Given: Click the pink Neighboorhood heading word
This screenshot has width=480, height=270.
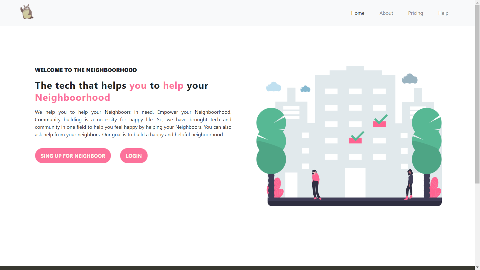Looking at the screenshot, I should pos(72,97).
